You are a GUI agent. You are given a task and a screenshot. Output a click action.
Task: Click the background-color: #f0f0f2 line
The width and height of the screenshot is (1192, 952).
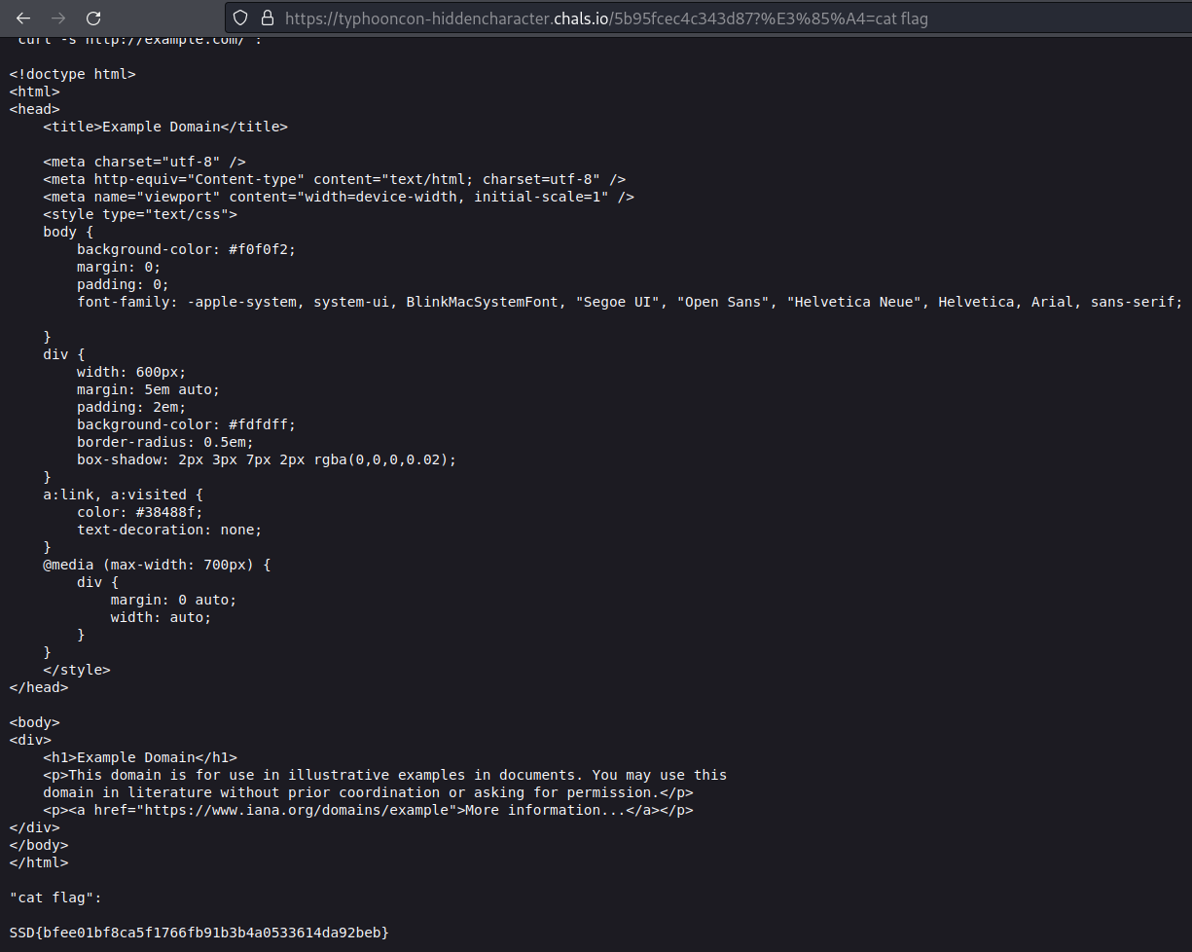[186, 249]
